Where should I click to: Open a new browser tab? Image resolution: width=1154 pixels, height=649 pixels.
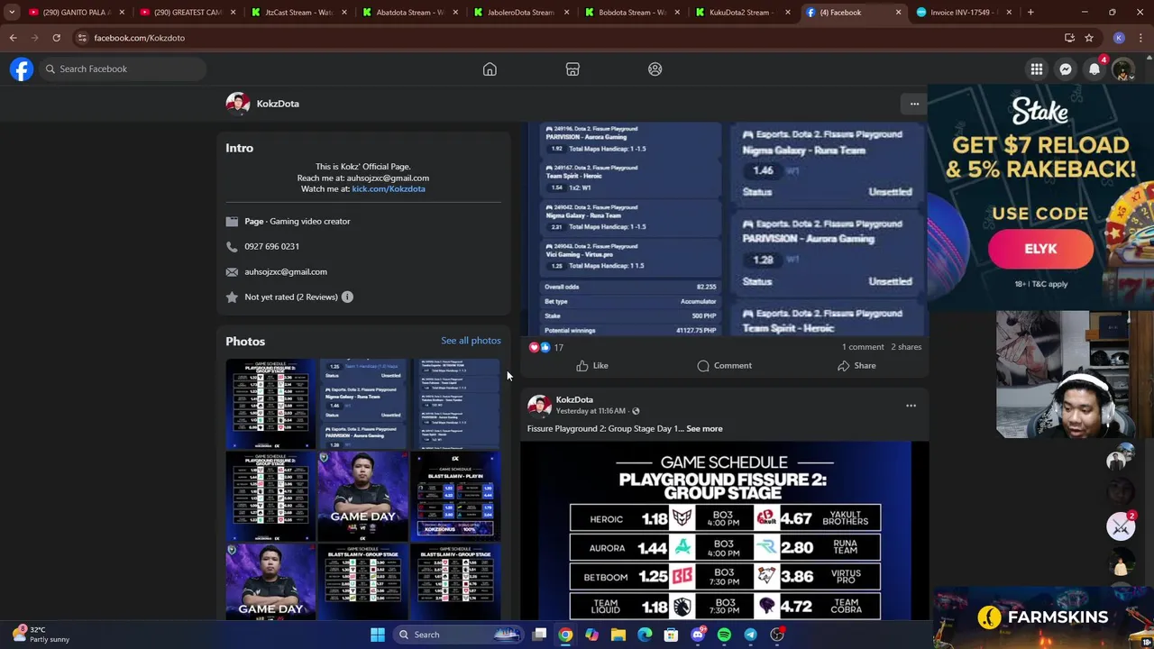coord(1030,13)
